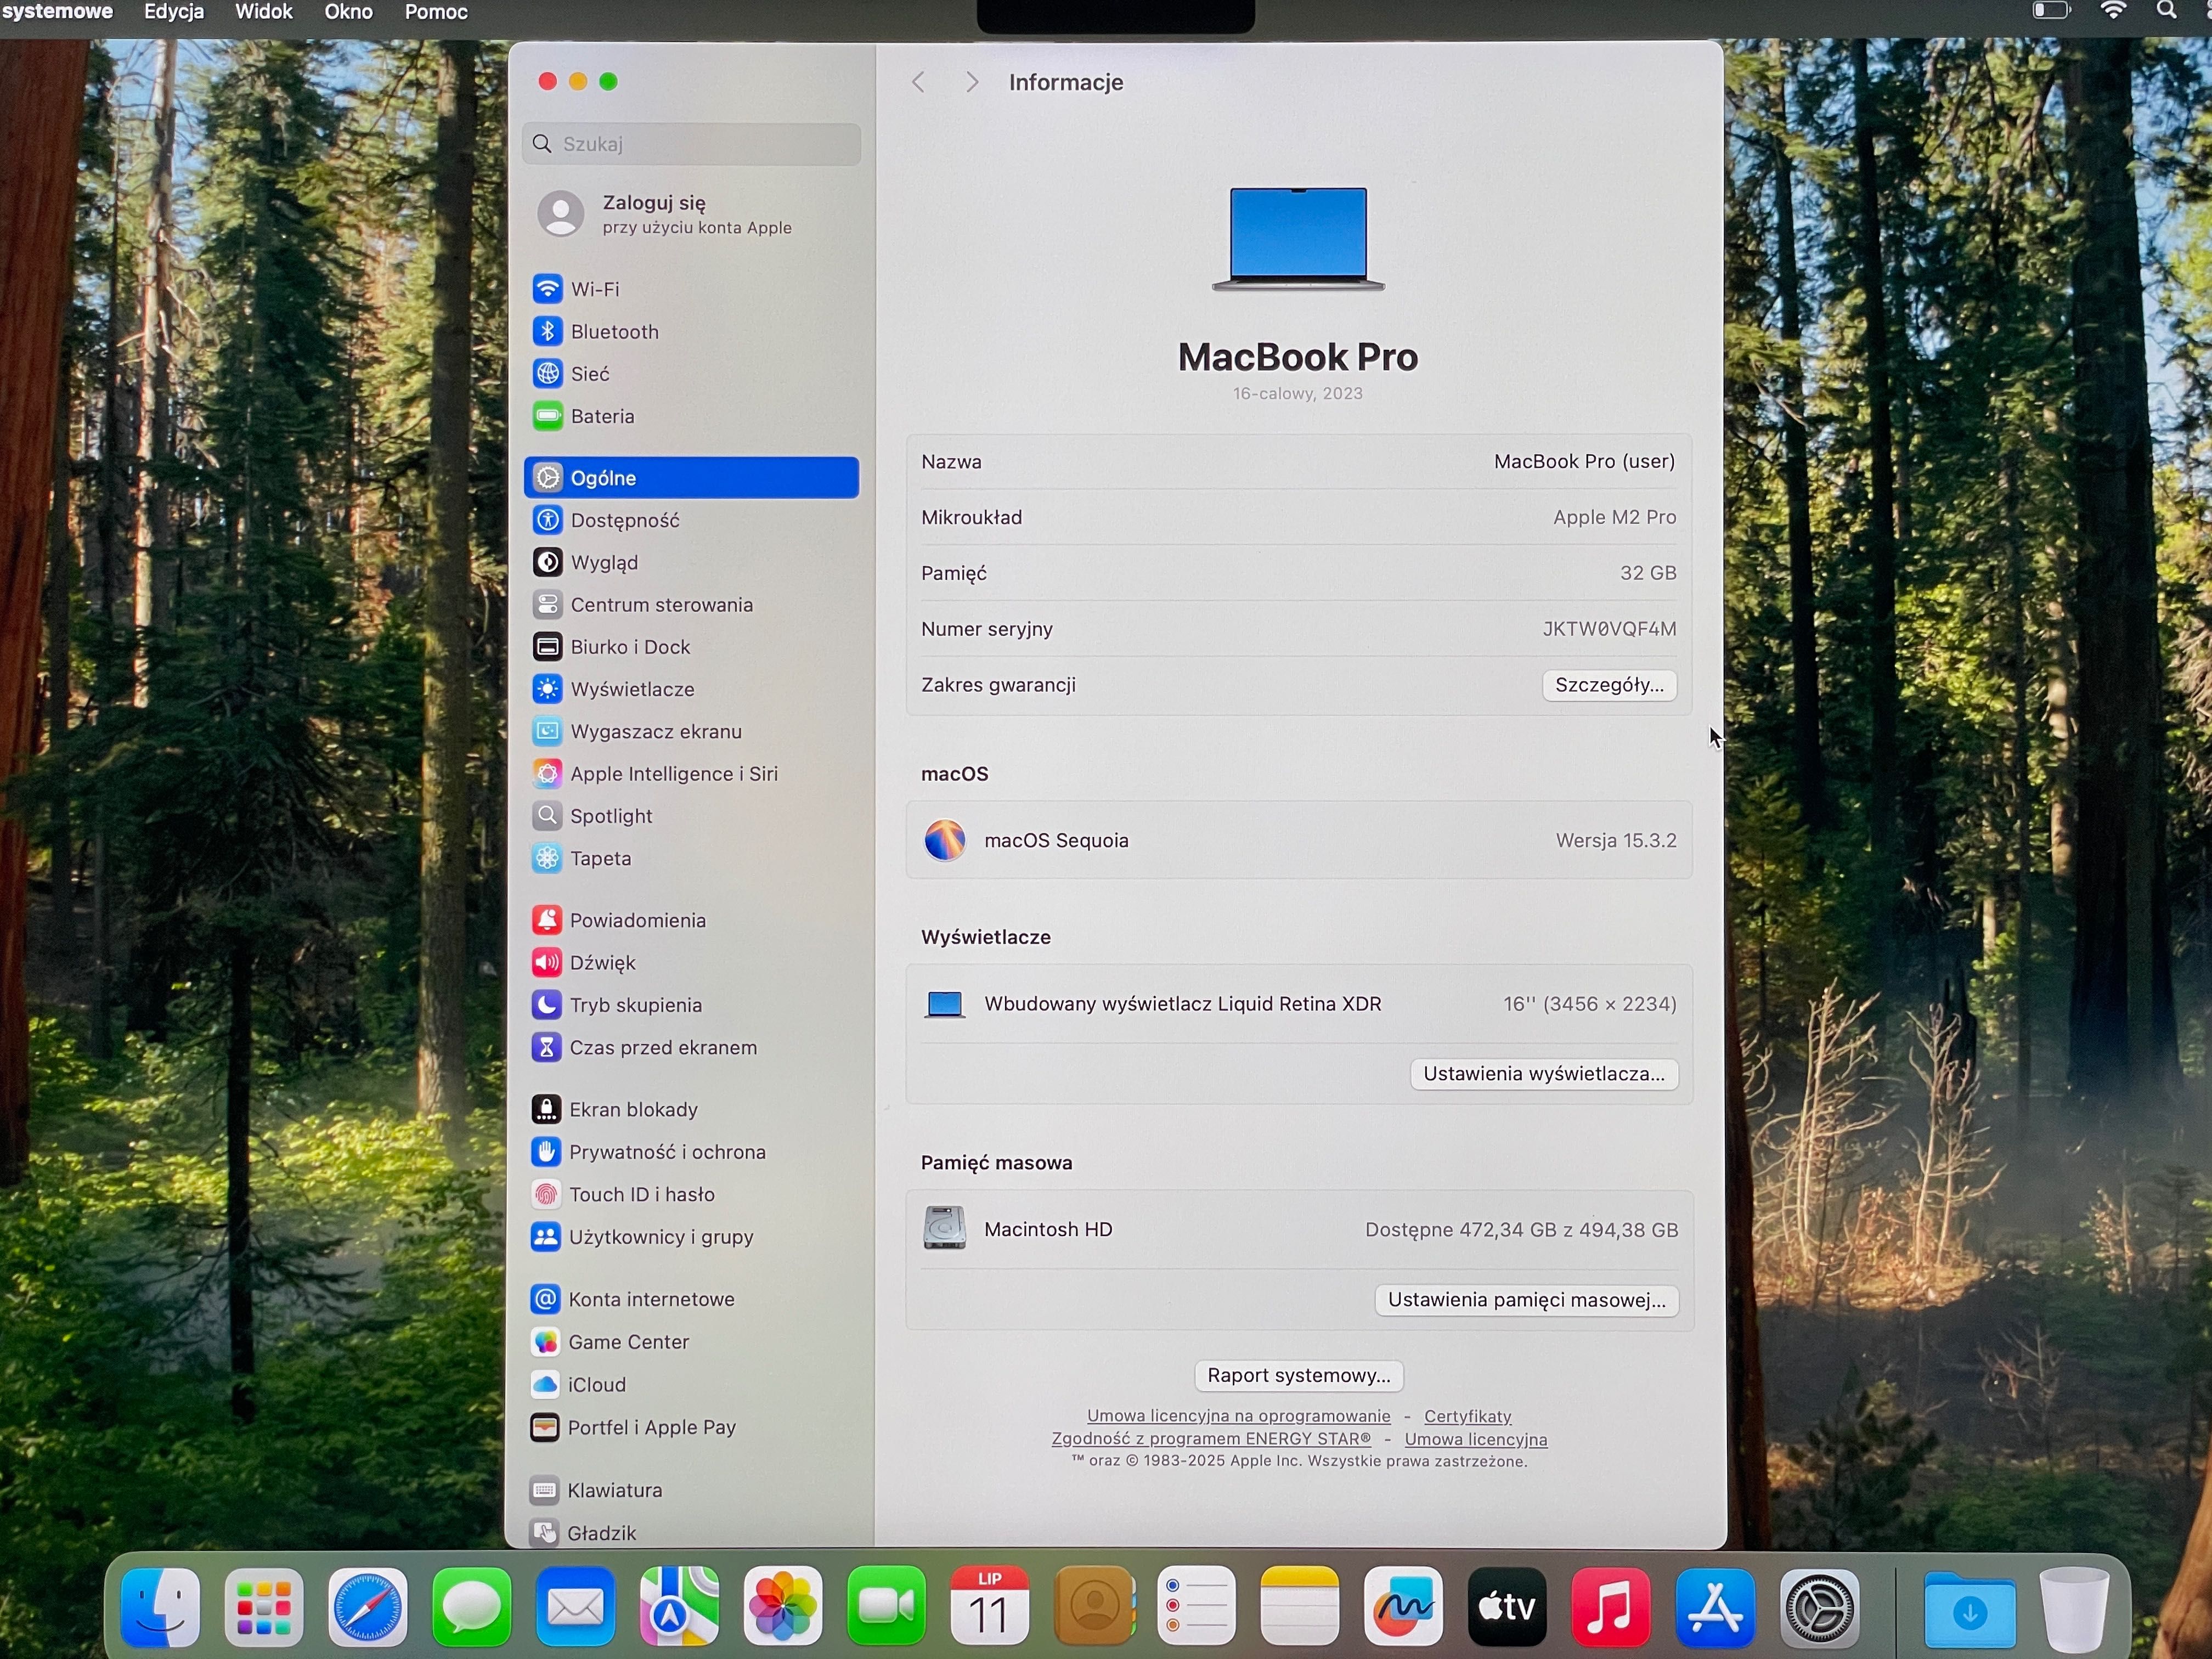Open Centrum sterowania settings
Image resolution: width=2212 pixels, height=1659 pixels.
(x=691, y=605)
